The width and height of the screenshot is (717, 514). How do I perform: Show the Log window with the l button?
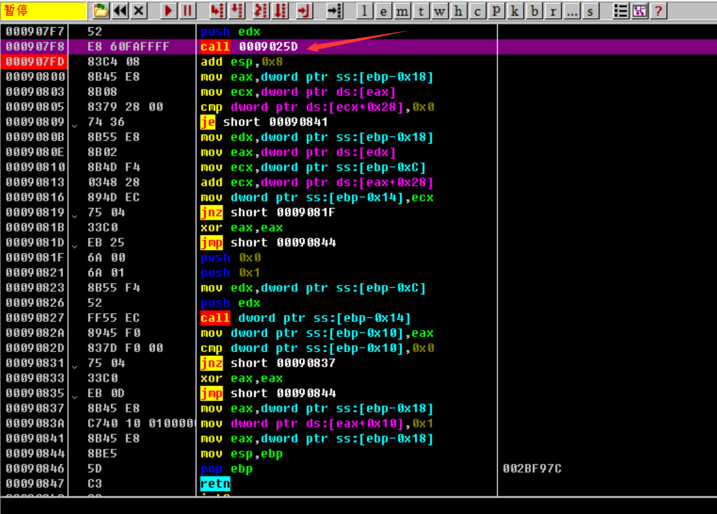click(x=364, y=11)
